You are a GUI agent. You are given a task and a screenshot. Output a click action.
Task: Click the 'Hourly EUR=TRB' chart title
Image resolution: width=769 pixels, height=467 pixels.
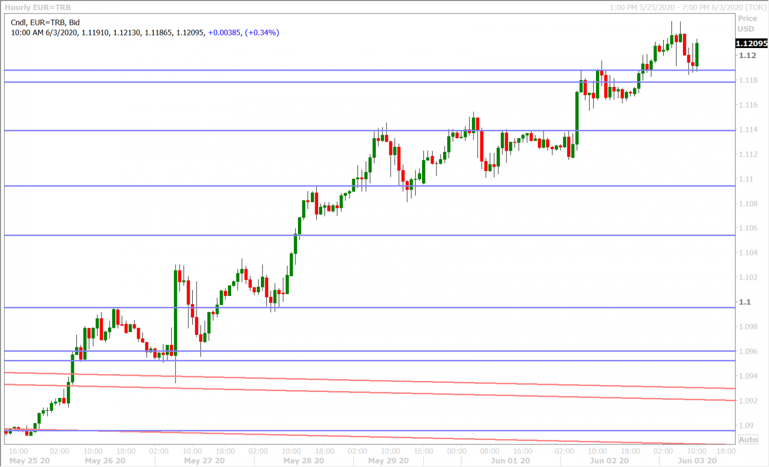point(37,7)
